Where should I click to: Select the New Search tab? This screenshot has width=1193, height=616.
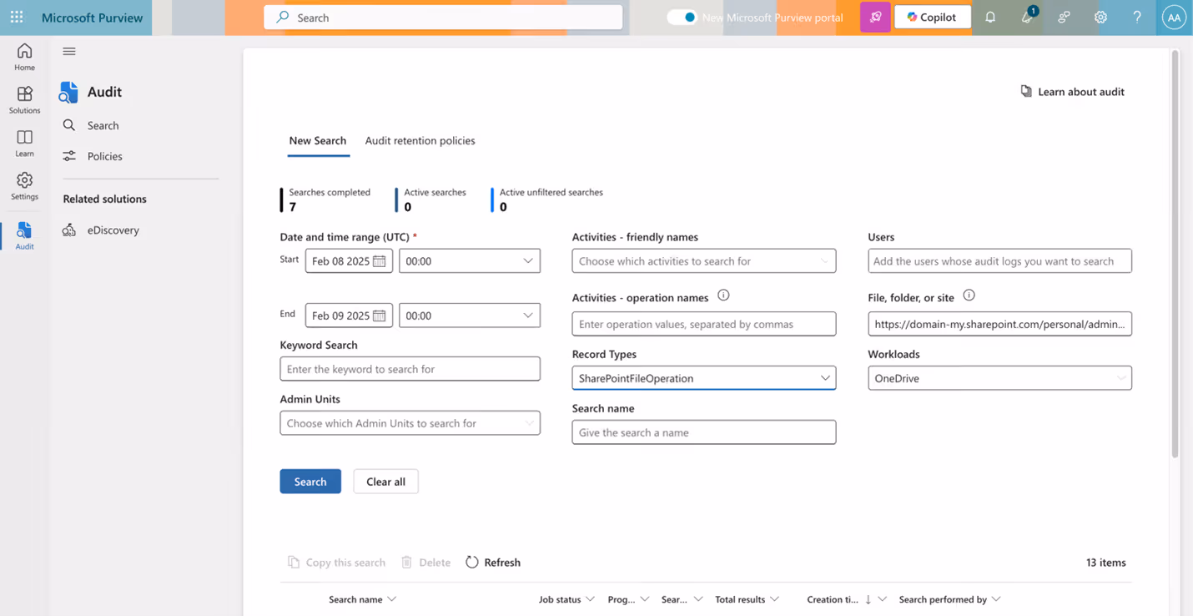(x=318, y=140)
